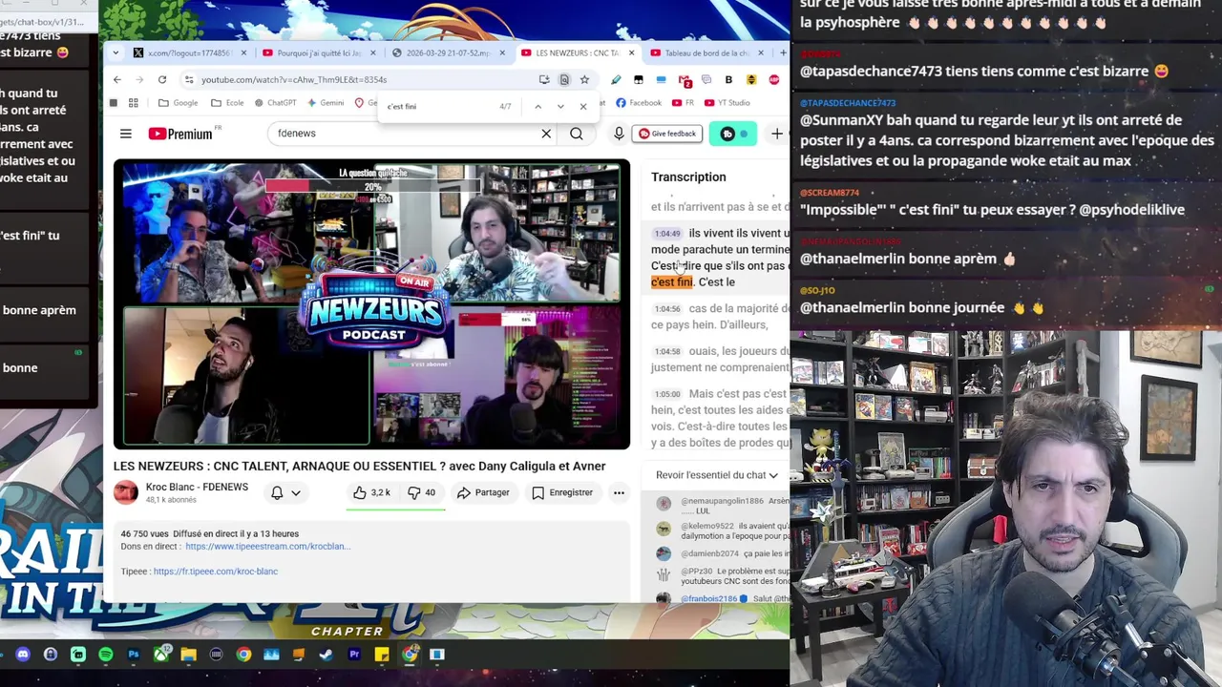Jump to transcript timestamp 1:04:58
The height and width of the screenshot is (687, 1222).
pyautogui.click(x=667, y=352)
